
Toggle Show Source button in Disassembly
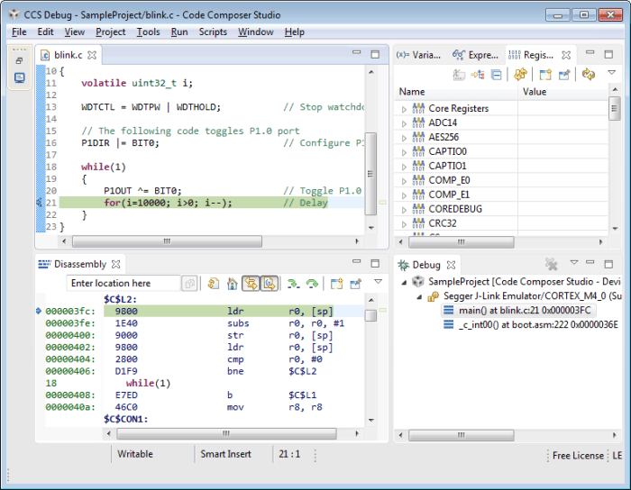coord(270,284)
